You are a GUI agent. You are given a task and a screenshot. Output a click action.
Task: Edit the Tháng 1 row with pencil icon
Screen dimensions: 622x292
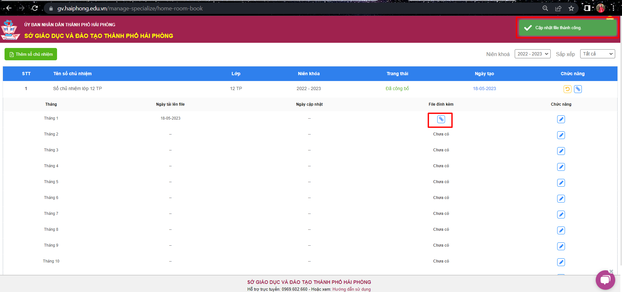pyautogui.click(x=561, y=119)
